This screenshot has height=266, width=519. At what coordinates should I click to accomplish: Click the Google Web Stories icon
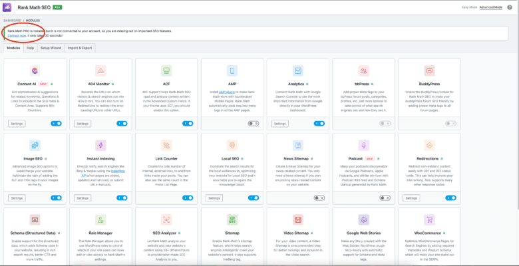364,219
